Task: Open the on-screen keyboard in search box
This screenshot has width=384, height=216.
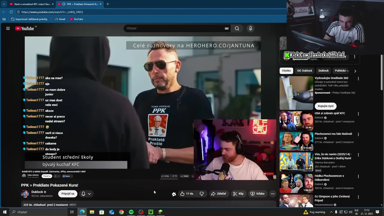Action: [227, 28]
